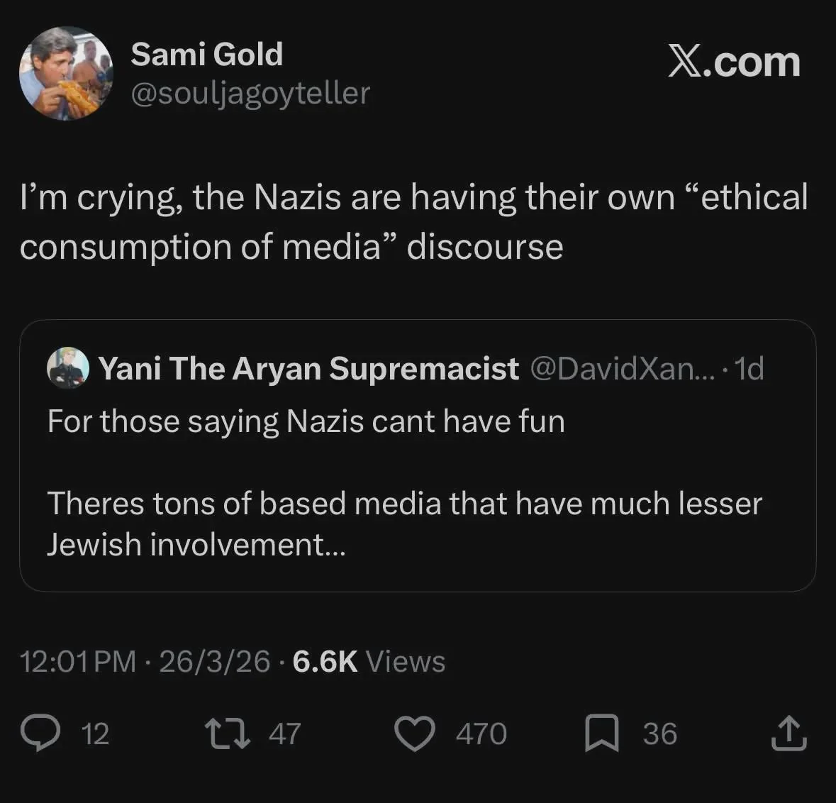Open the quoted tweet's body text

[404, 504]
